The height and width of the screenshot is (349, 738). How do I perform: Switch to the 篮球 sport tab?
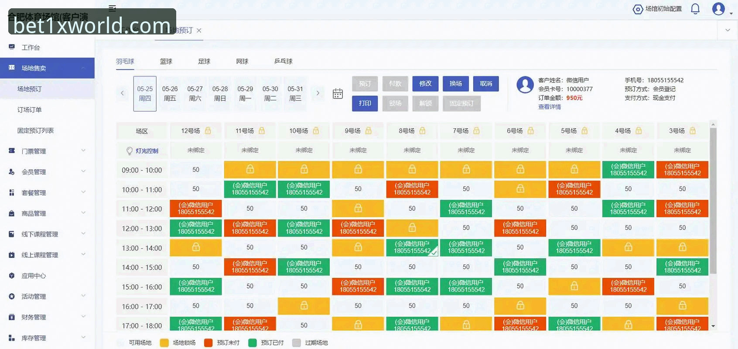pyautogui.click(x=166, y=62)
